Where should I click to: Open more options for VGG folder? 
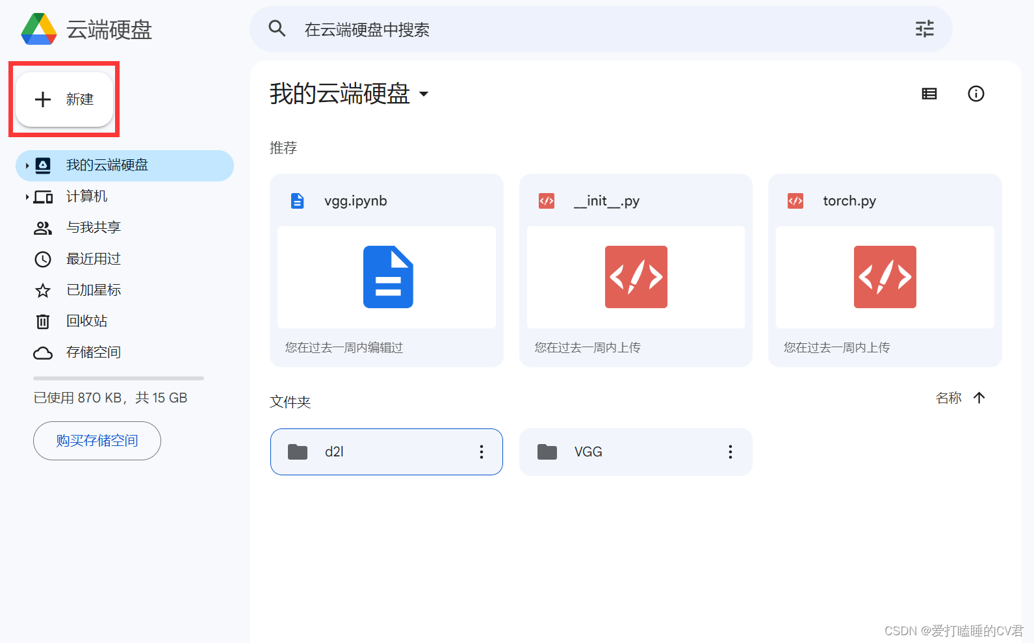tap(730, 452)
